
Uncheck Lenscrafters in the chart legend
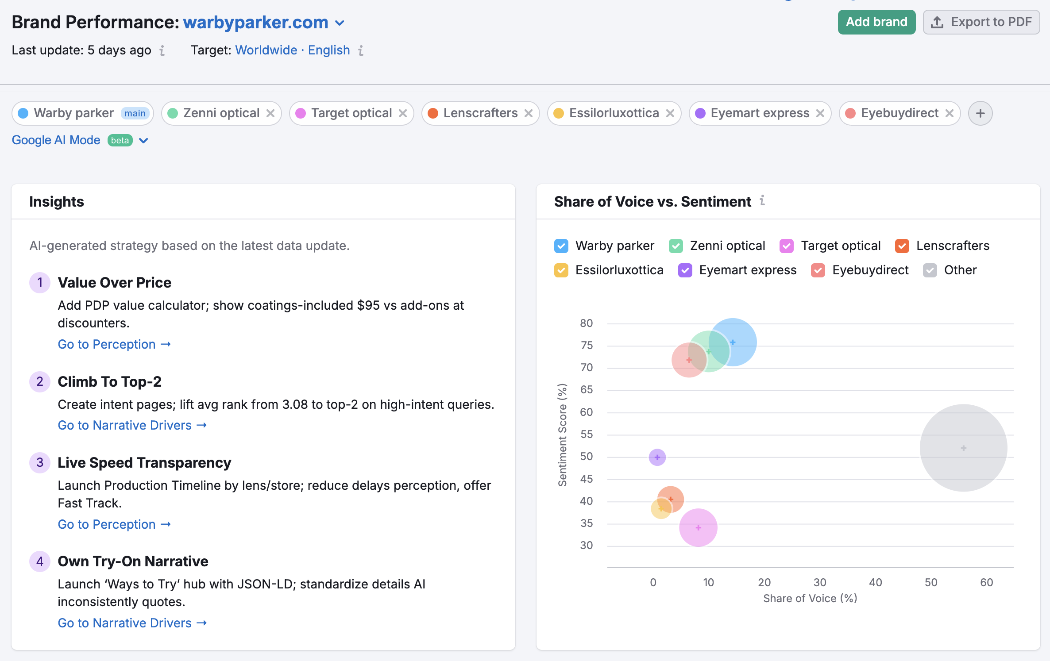(x=902, y=246)
